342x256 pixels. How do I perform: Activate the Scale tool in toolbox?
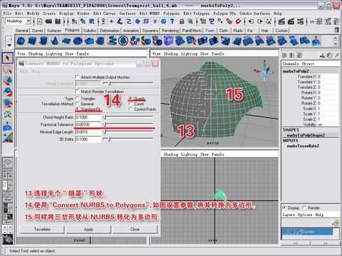click(8, 103)
